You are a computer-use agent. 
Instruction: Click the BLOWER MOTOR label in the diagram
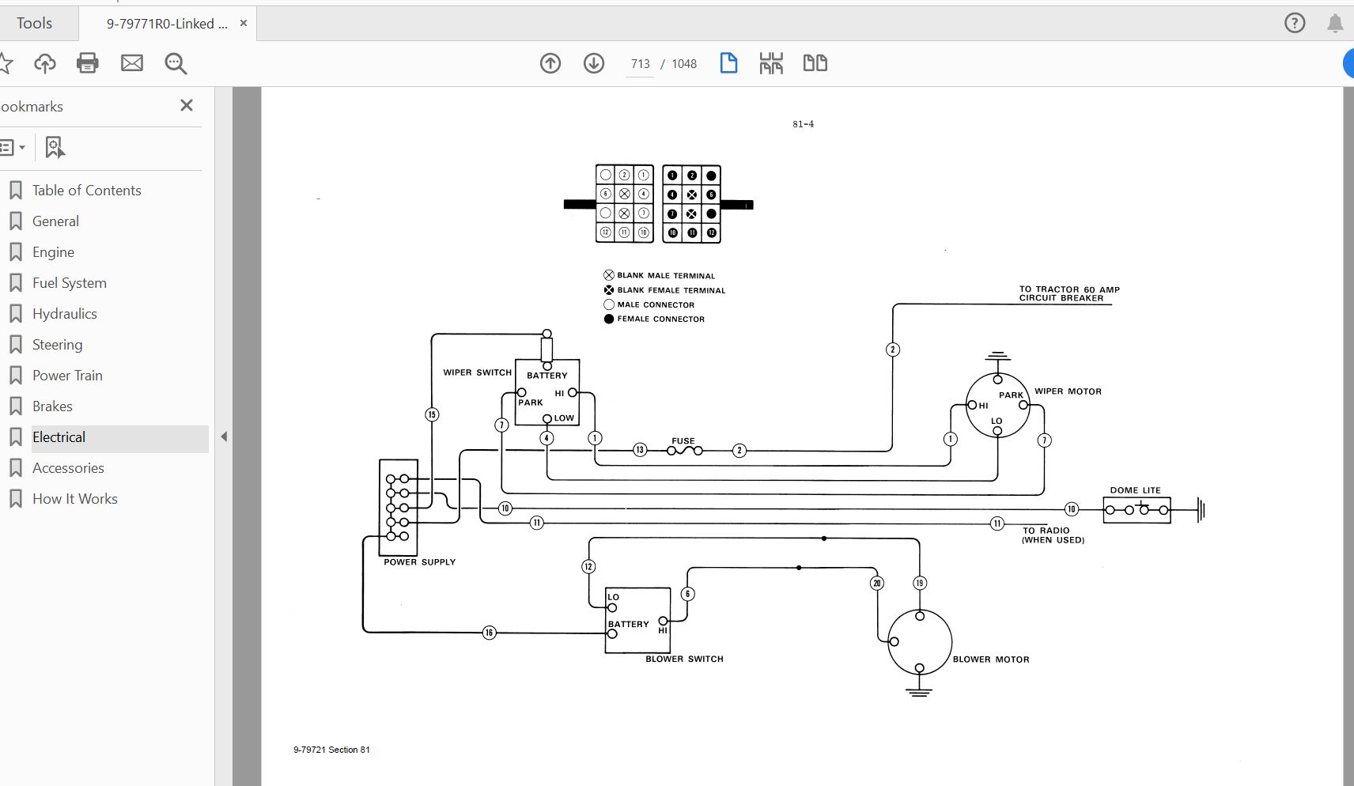(x=991, y=659)
